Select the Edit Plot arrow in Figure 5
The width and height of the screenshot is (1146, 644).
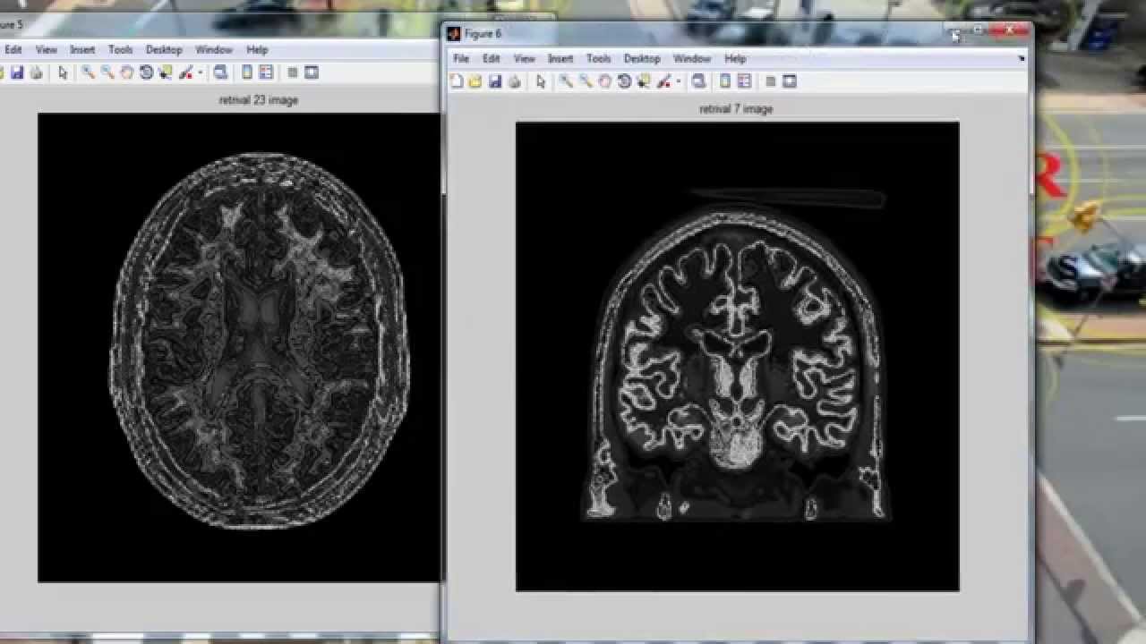63,72
